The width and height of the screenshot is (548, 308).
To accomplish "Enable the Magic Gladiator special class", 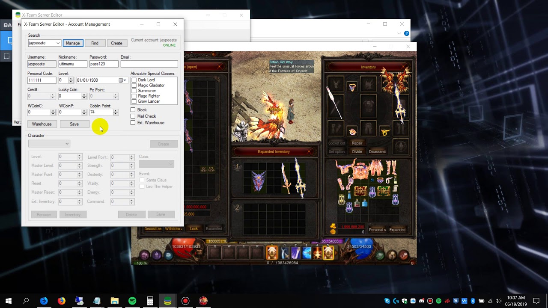I will click(134, 85).
